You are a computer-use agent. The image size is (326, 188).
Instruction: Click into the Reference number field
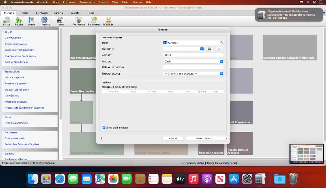[x=193, y=67]
